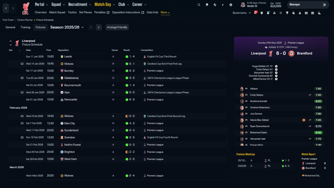Switch to the General tab
The width and height of the screenshot is (334, 188).
coord(10,27)
